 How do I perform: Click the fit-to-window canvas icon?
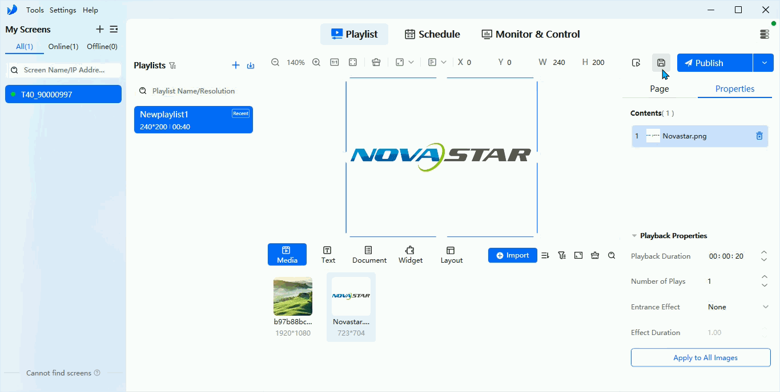tap(353, 62)
